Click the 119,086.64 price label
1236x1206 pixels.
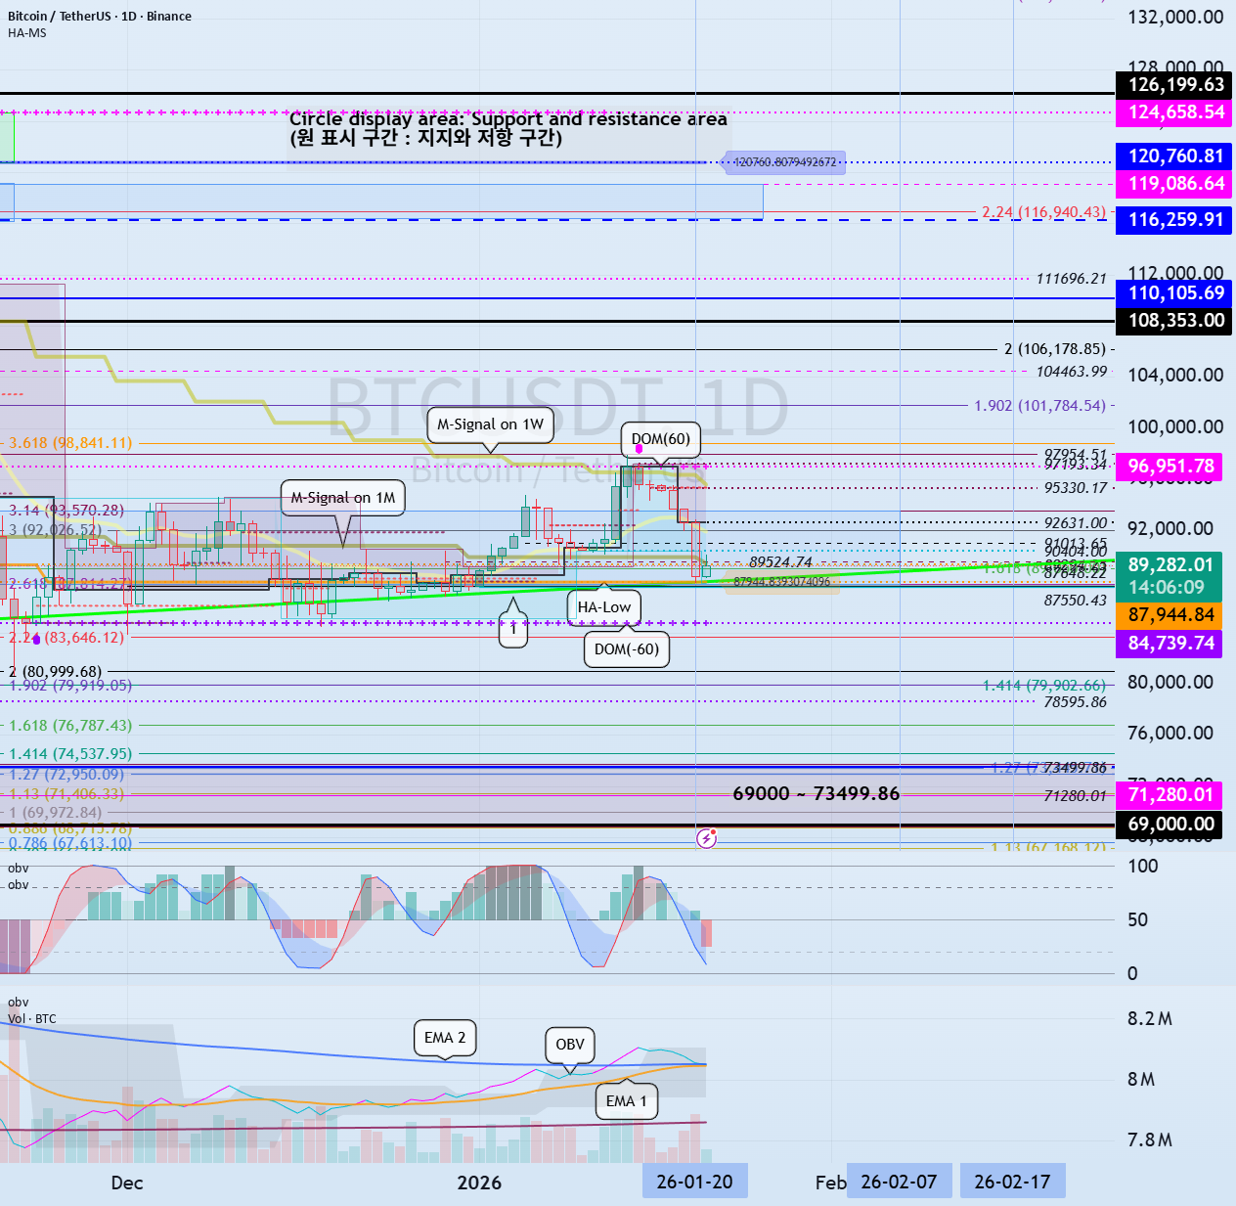tap(1173, 184)
